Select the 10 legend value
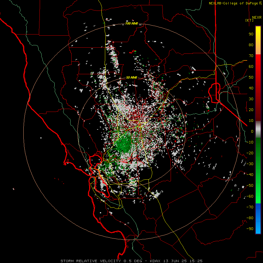 coord(251,121)
